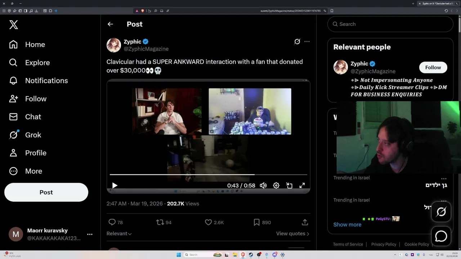This screenshot has width=461, height=259.
Task: Mute the video with speaker icon
Action: click(263, 186)
